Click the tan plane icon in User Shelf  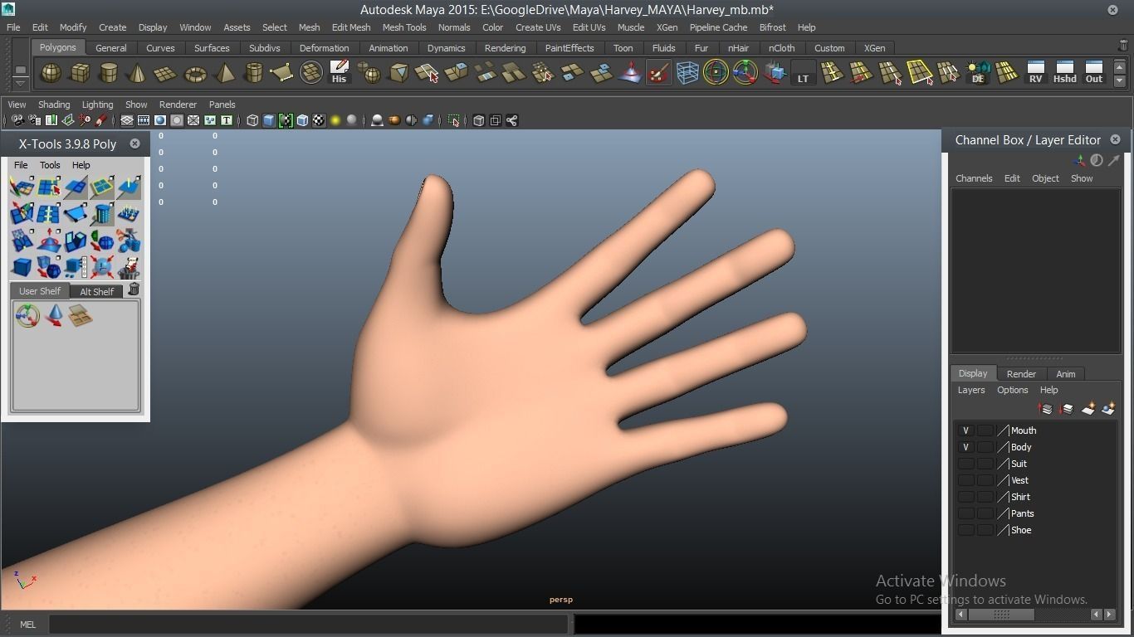pos(80,315)
